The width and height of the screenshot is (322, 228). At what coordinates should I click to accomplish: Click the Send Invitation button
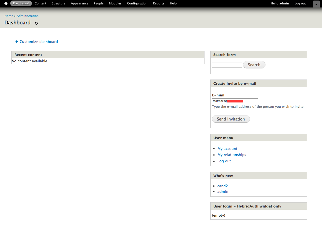pyautogui.click(x=231, y=119)
